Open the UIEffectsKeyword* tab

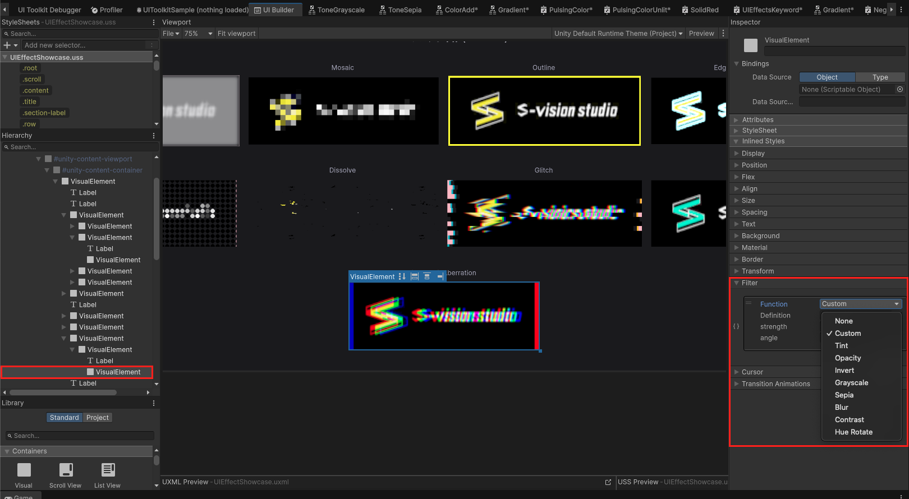[768, 10]
